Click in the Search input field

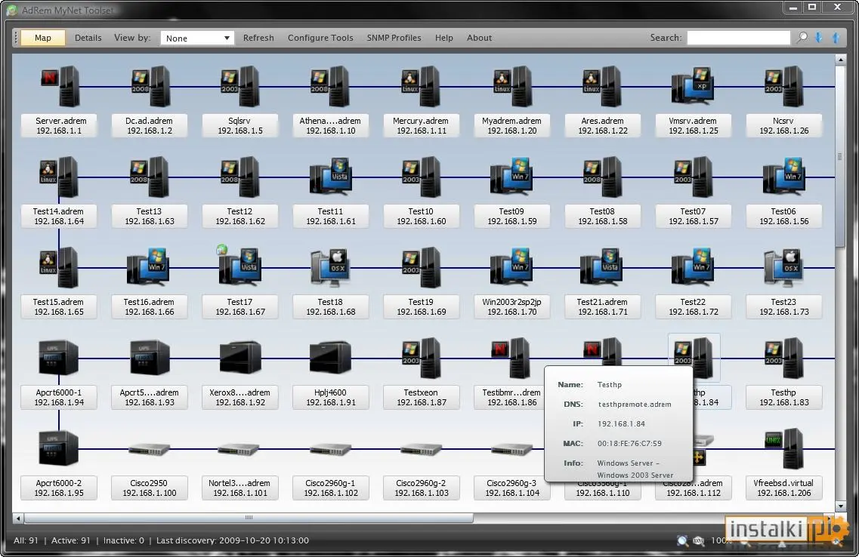[738, 37]
